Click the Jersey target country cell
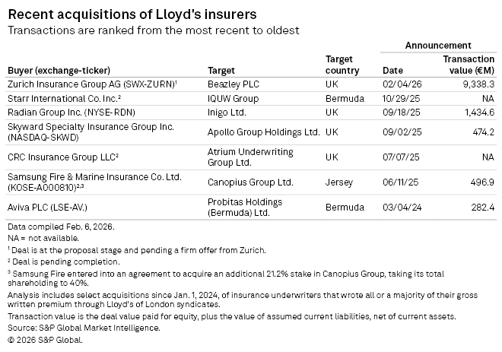Screen dimensions: 502x352 (338, 182)
